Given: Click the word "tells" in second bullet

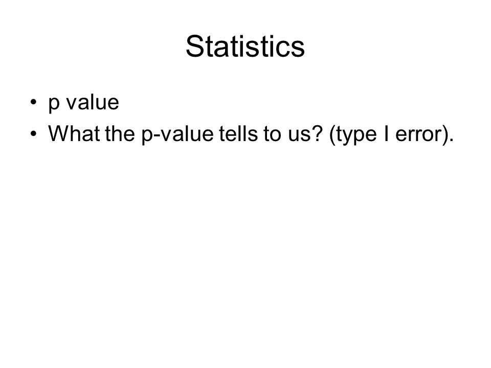Looking at the screenshot, I should coord(238,133).
